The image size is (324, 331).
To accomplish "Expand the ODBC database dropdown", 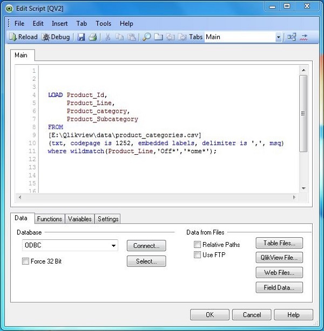I will click(113, 245).
